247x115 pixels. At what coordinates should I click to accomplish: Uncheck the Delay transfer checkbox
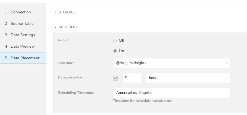click(x=115, y=78)
